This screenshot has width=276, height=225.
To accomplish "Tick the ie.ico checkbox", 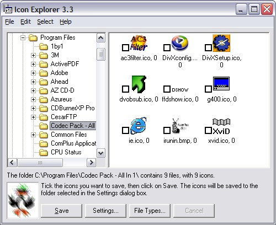I will (125, 131).
